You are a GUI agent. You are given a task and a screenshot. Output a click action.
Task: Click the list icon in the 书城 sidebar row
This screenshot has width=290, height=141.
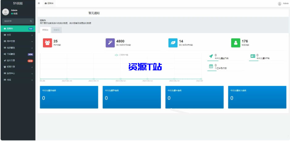point(5,80)
